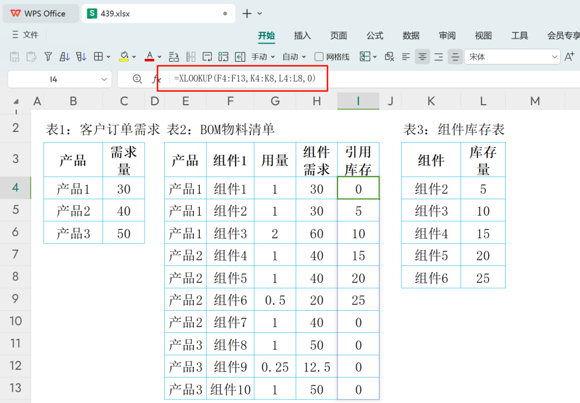Open the 自动 dropdown
Viewport: 580px width, 403px height.
click(x=294, y=57)
